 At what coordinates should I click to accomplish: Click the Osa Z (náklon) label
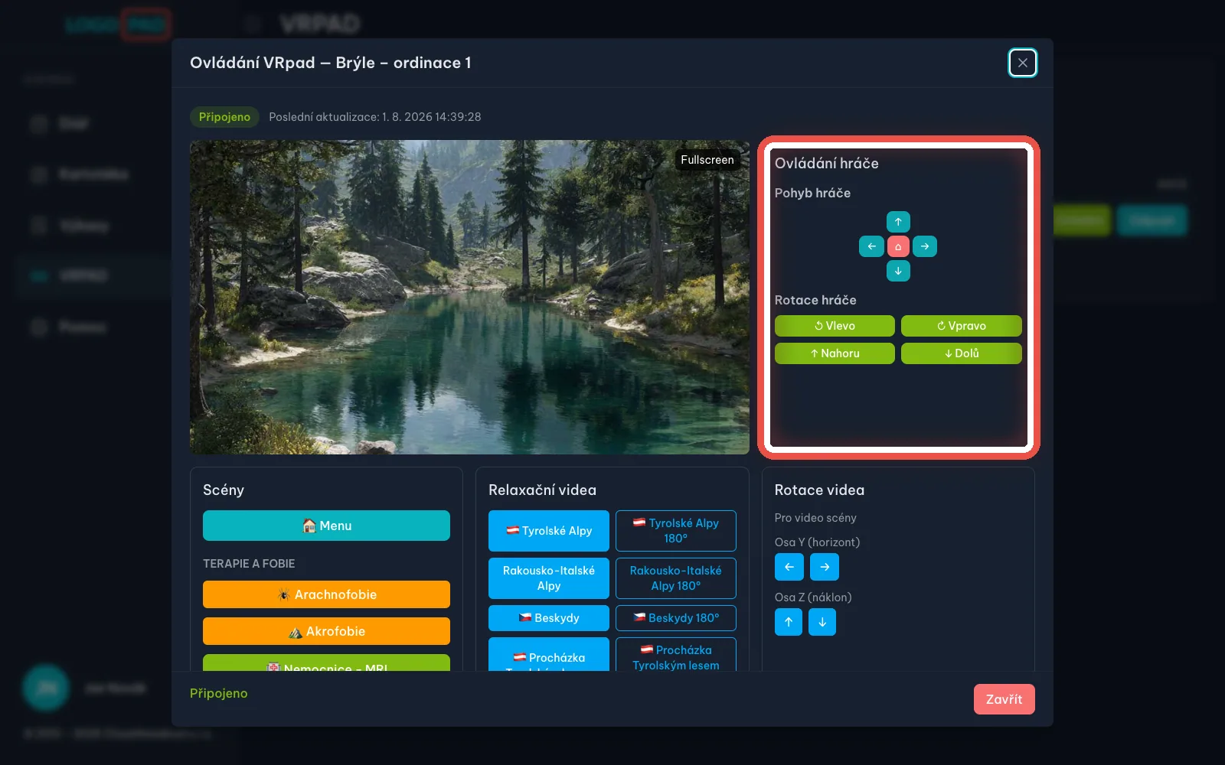click(813, 597)
